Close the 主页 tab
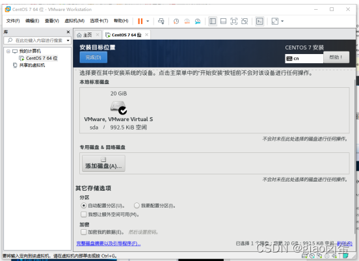The image size is (359, 261). coord(98,34)
